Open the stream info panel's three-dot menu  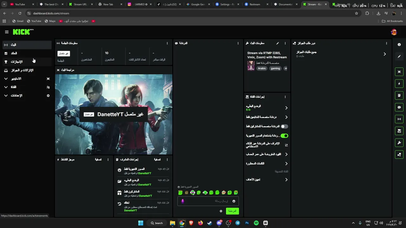(285, 43)
